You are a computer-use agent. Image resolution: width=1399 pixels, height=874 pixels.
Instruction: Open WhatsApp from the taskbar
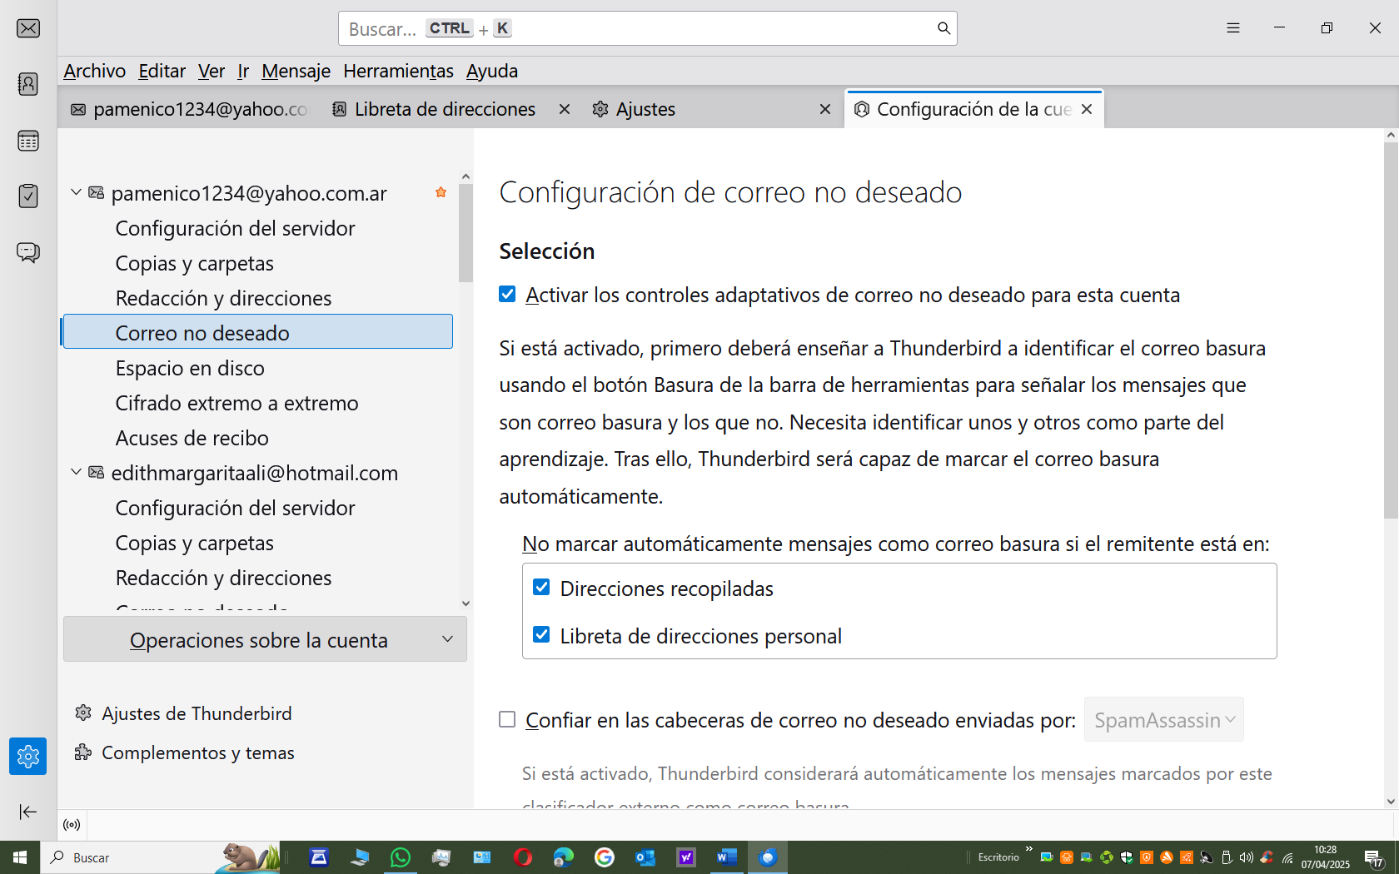(x=401, y=857)
